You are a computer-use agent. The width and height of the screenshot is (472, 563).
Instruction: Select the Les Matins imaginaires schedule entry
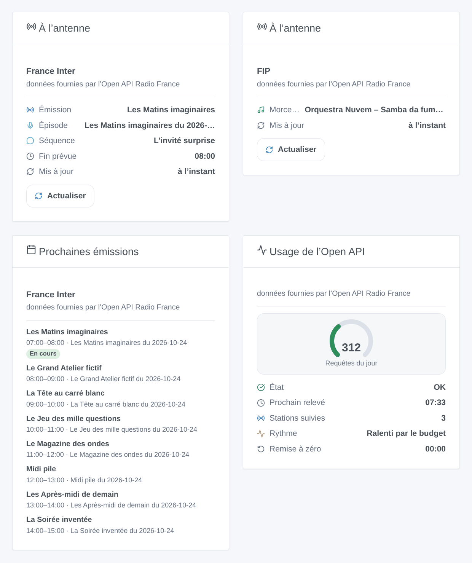coord(121,343)
